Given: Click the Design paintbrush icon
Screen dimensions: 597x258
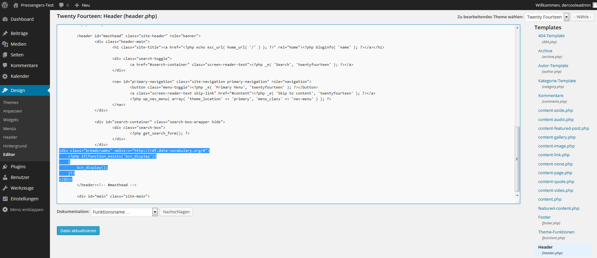Looking at the screenshot, I should coord(5,90).
